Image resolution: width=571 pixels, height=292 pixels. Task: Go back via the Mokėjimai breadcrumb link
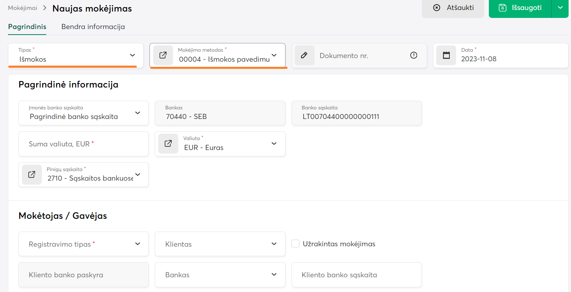(22, 8)
